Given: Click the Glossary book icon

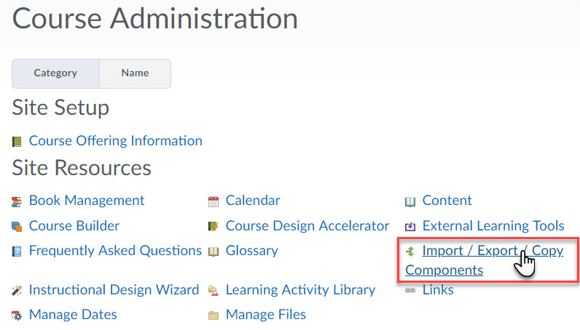Looking at the screenshot, I should [213, 251].
